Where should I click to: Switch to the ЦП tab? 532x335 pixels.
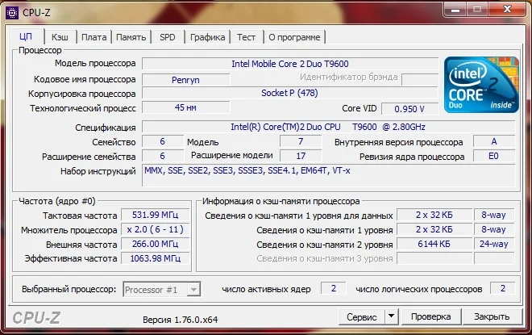26,36
